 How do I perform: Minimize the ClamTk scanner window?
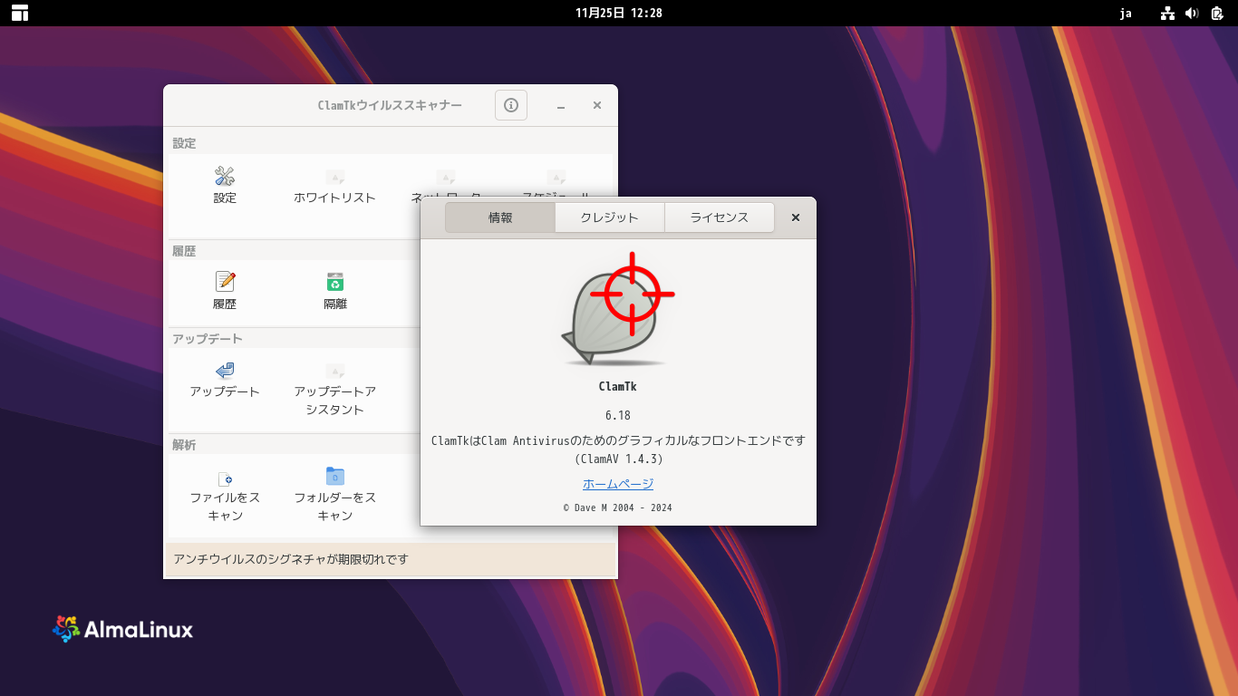click(x=561, y=106)
